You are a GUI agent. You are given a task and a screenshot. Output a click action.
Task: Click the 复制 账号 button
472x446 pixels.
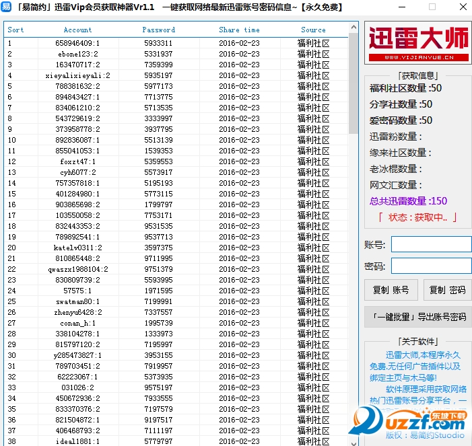(391, 290)
